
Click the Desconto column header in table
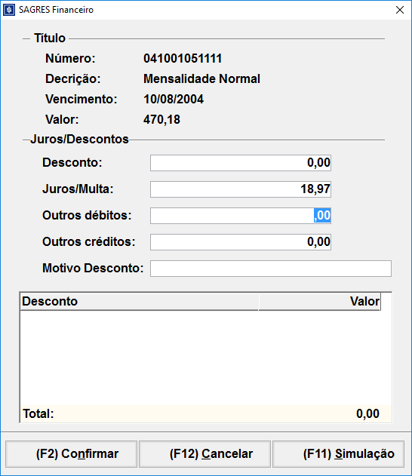click(x=140, y=302)
